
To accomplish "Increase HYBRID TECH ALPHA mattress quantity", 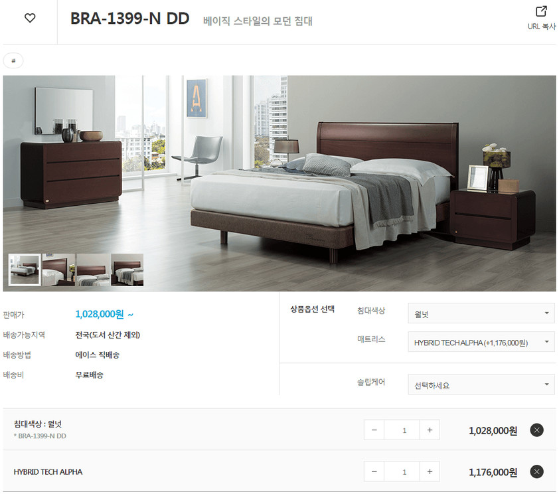I will [430, 471].
